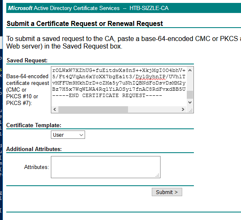Click the vertical scrollbar thumb in Saved Request
The image size is (241, 220).
click(190, 95)
